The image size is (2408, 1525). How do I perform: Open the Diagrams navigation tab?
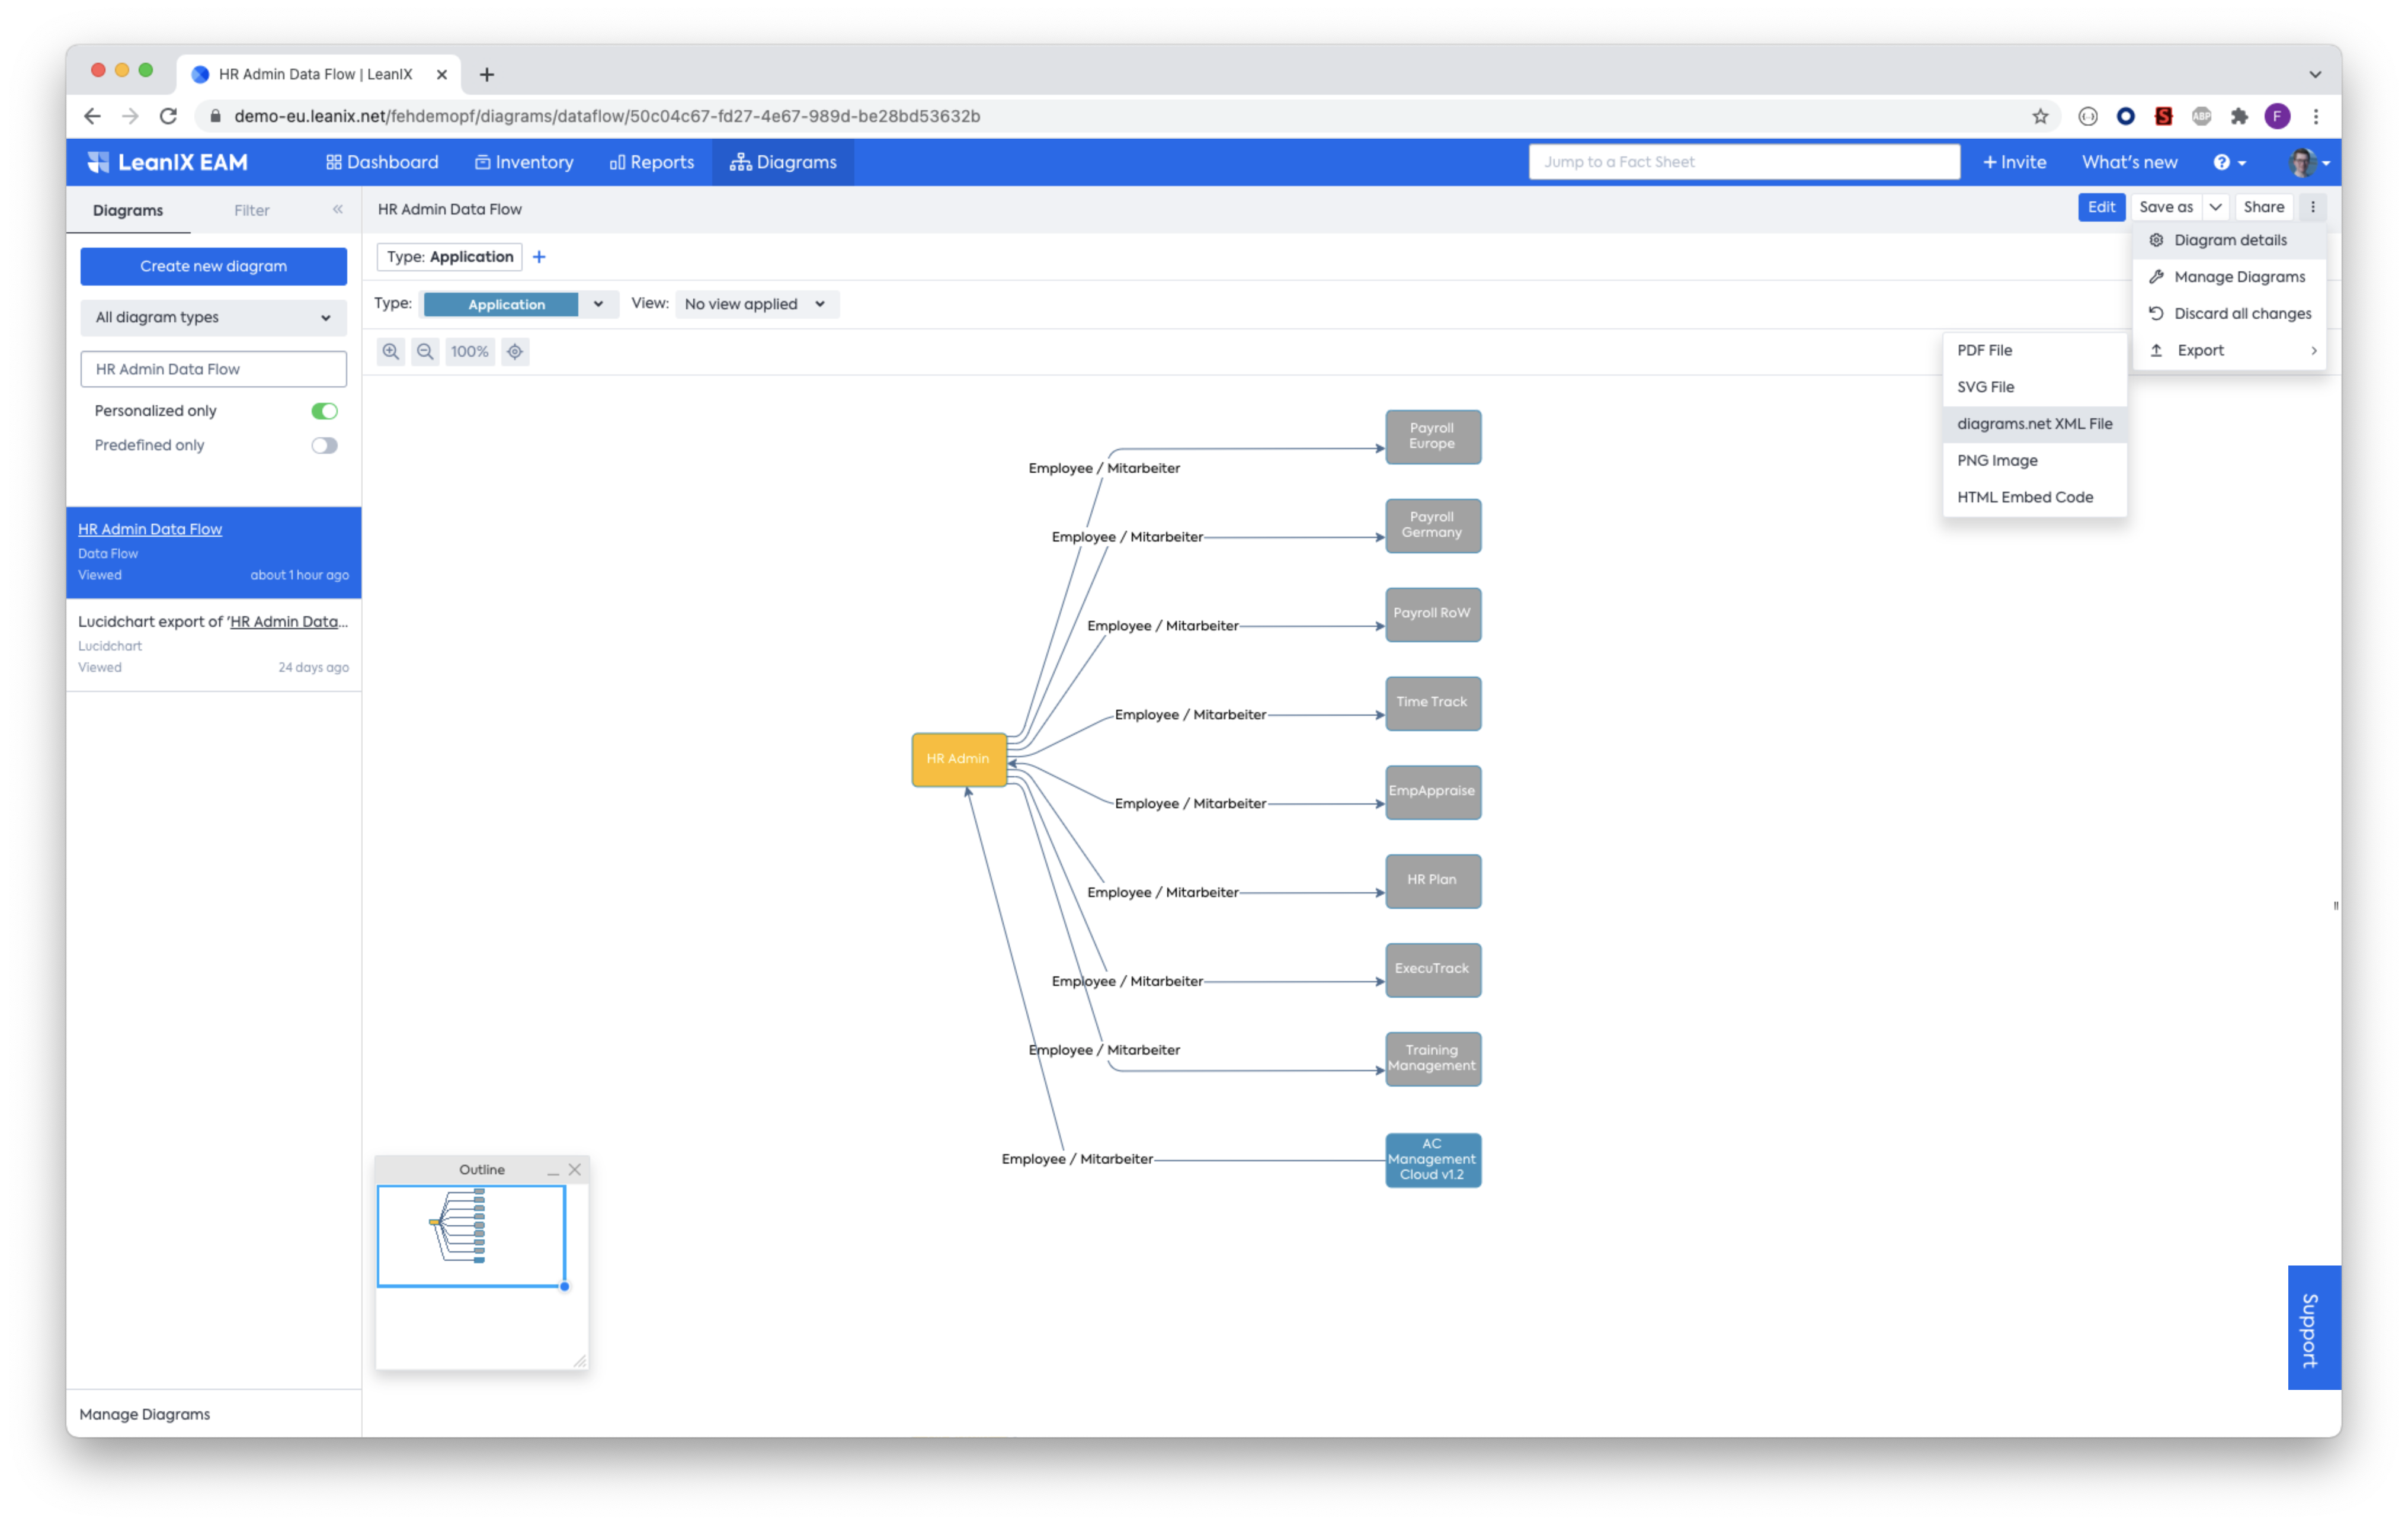[x=783, y=162]
